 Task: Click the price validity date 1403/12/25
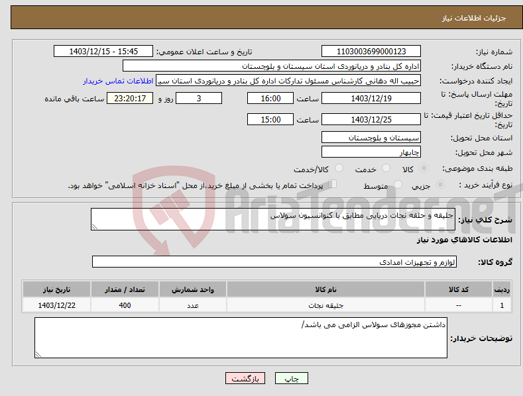coord(371,119)
